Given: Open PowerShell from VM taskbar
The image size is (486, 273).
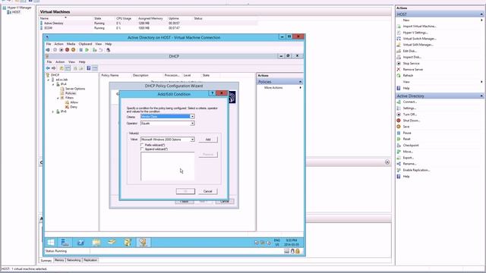Looking at the screenshot, I should coord(81,243).
